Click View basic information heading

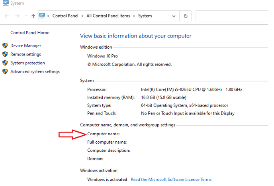tap(136, 36)
